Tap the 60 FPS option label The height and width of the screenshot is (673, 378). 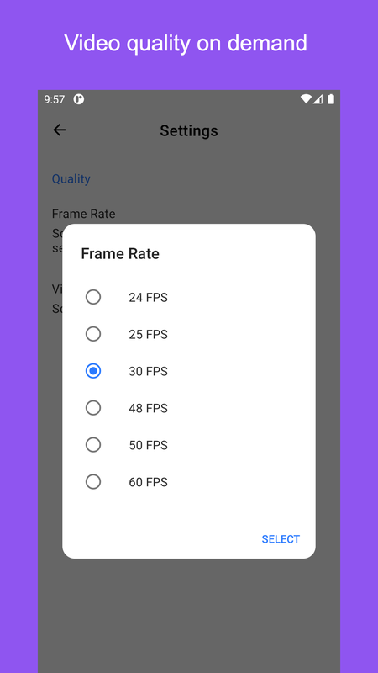(149, 482)
